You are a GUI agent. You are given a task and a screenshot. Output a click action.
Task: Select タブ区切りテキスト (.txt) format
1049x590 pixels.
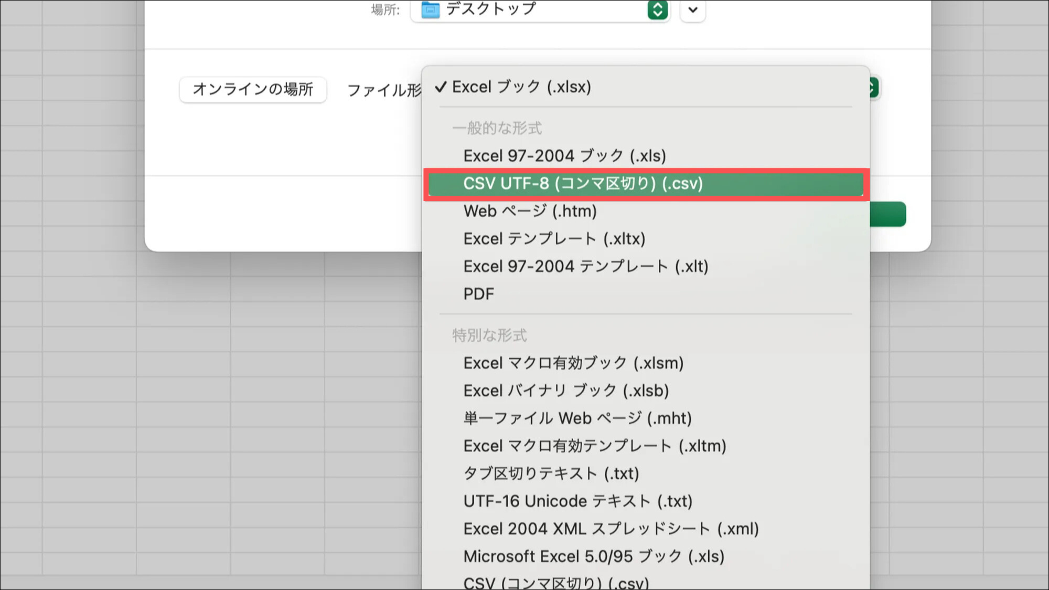(x=551, y=473)
